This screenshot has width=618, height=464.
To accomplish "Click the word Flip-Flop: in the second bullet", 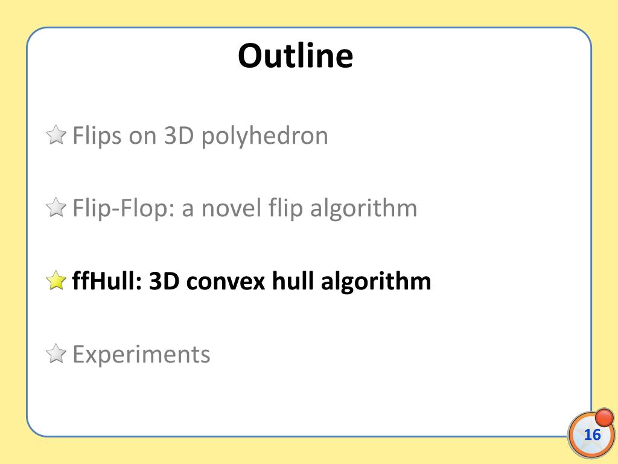I will [123, 208].
